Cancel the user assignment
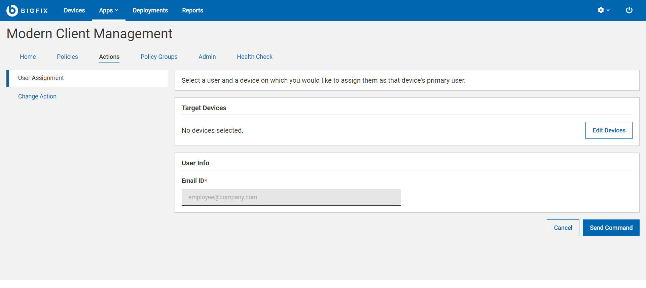The width and height of the screenshot is (646, 288). pyautogui.click(x=563, y=228)
